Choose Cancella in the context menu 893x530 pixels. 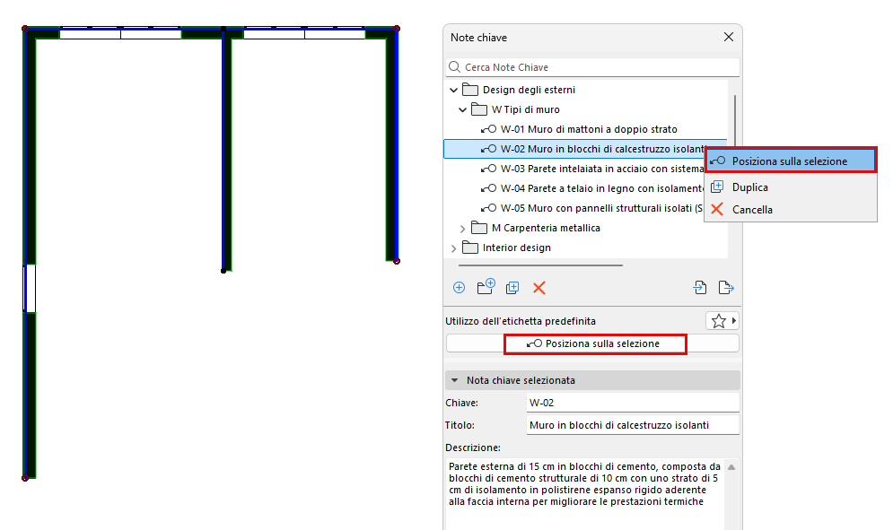[791, 210]
